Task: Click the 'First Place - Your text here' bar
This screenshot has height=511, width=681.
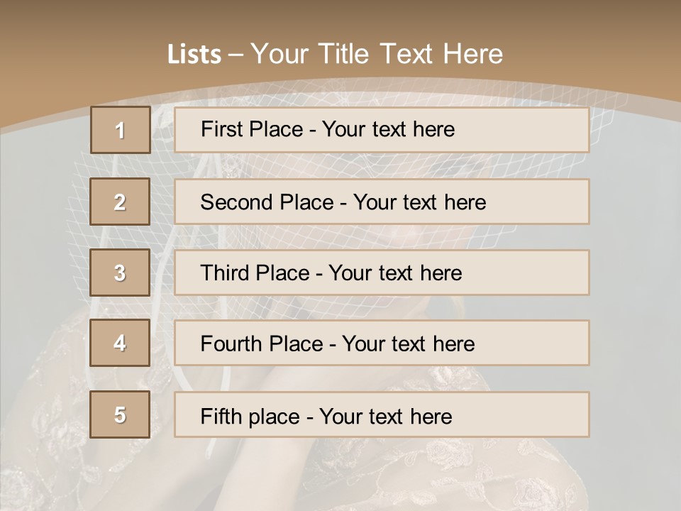Action: (382, 130)
